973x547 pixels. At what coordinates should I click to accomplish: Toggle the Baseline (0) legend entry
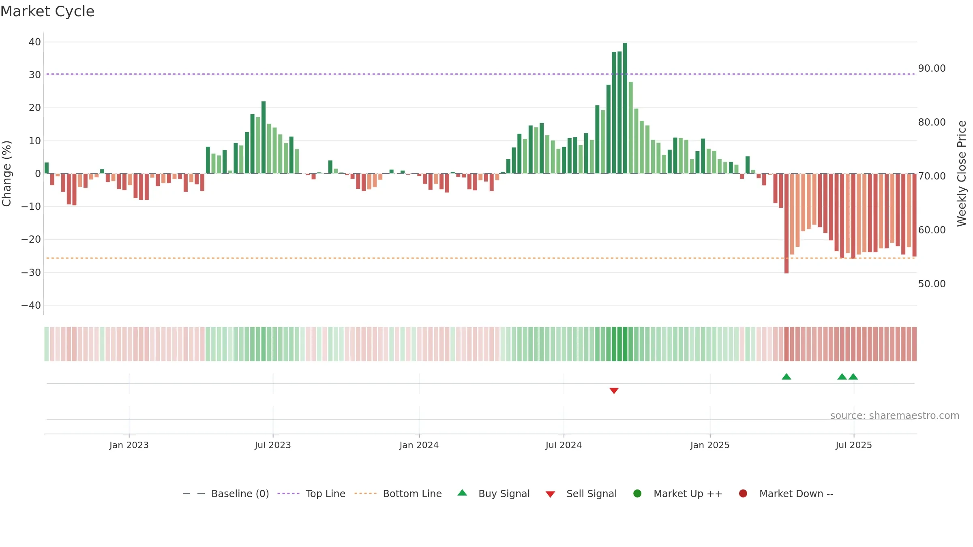240,494
